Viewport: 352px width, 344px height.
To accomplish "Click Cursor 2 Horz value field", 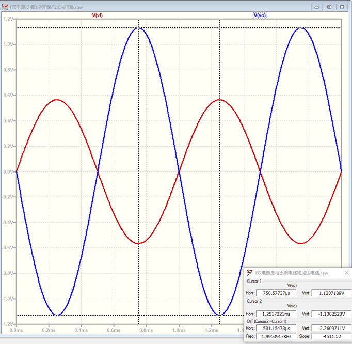I will pyautogui.click(x=276, y=314).
